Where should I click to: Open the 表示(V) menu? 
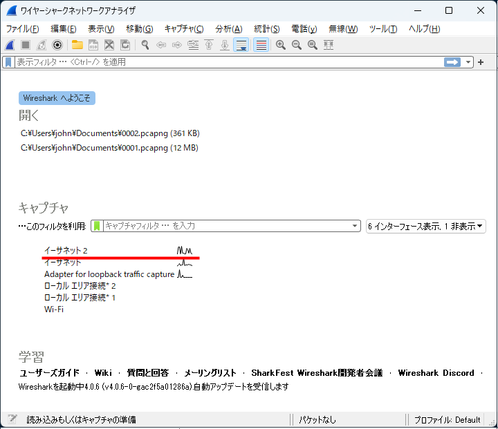(x=101, y=29)
